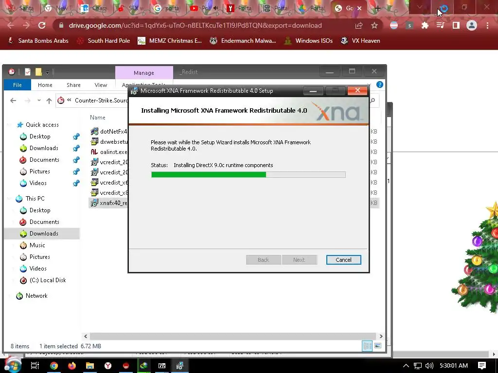Toggle Chrome side panel icon
Image resolution: width=498 pixels, height=373 pixels.
pyautogui.click(x=456, y=25)
